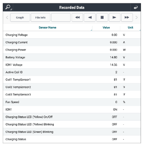144x146 pixels.
Task: Select the Charging Status LED (Green) Blinking row
Action: point(72,132)
